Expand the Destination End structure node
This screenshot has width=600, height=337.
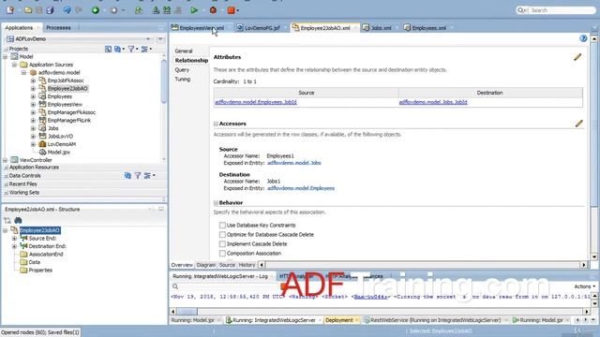coord(14,246)
